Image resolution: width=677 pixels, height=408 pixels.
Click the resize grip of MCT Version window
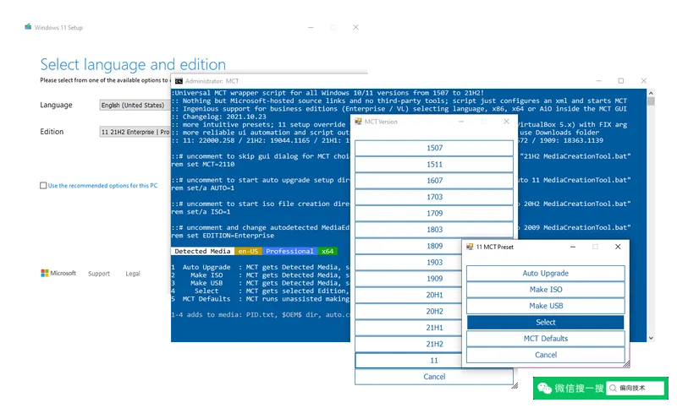point(515,386)
